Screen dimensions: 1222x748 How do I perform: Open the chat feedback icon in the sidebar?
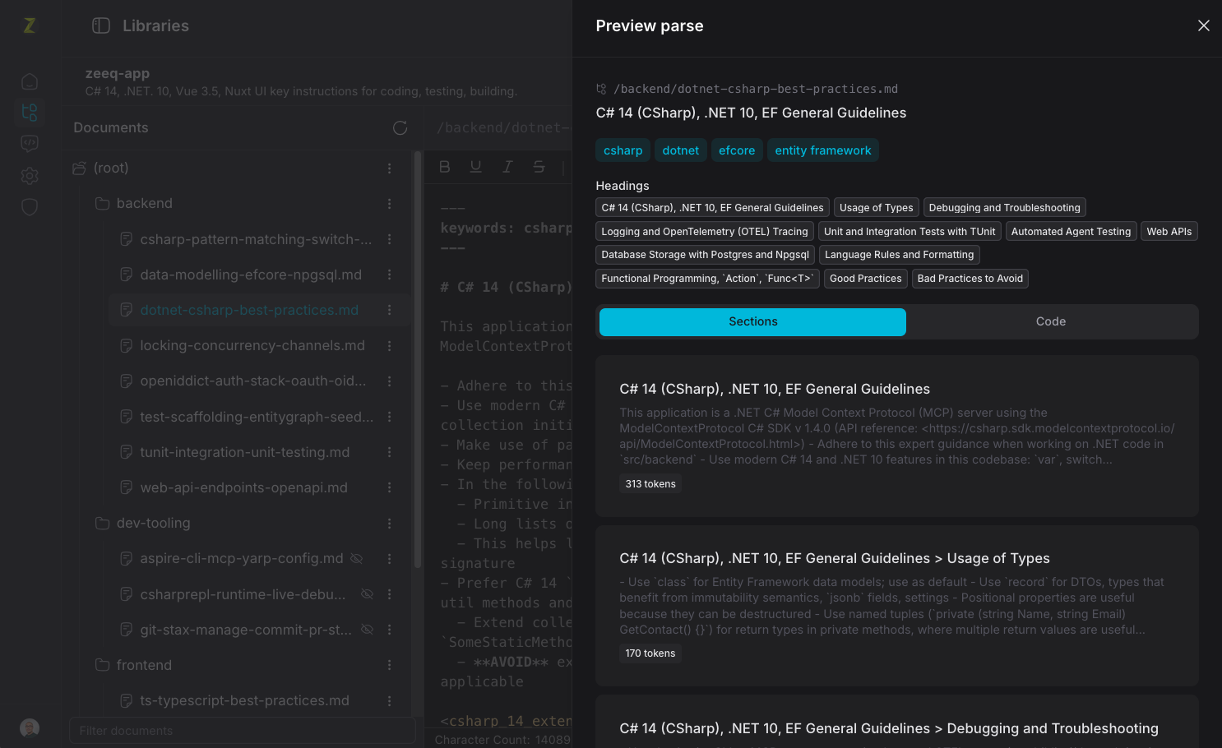click(x=30, y=144)
